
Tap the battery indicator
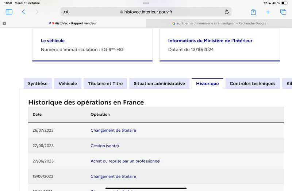point(284,3)
